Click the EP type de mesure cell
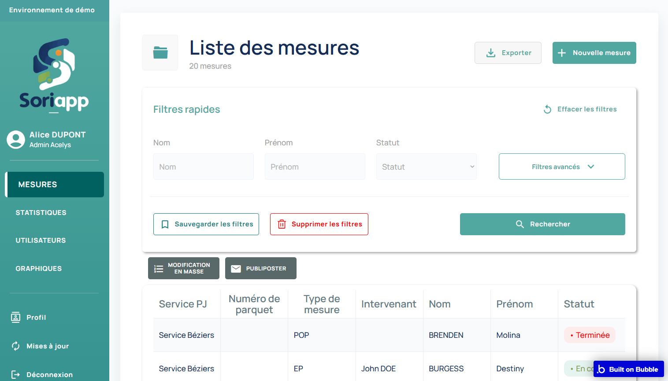Image resolution: width=668 pixels, height=381 pixels. coord(298,369)
